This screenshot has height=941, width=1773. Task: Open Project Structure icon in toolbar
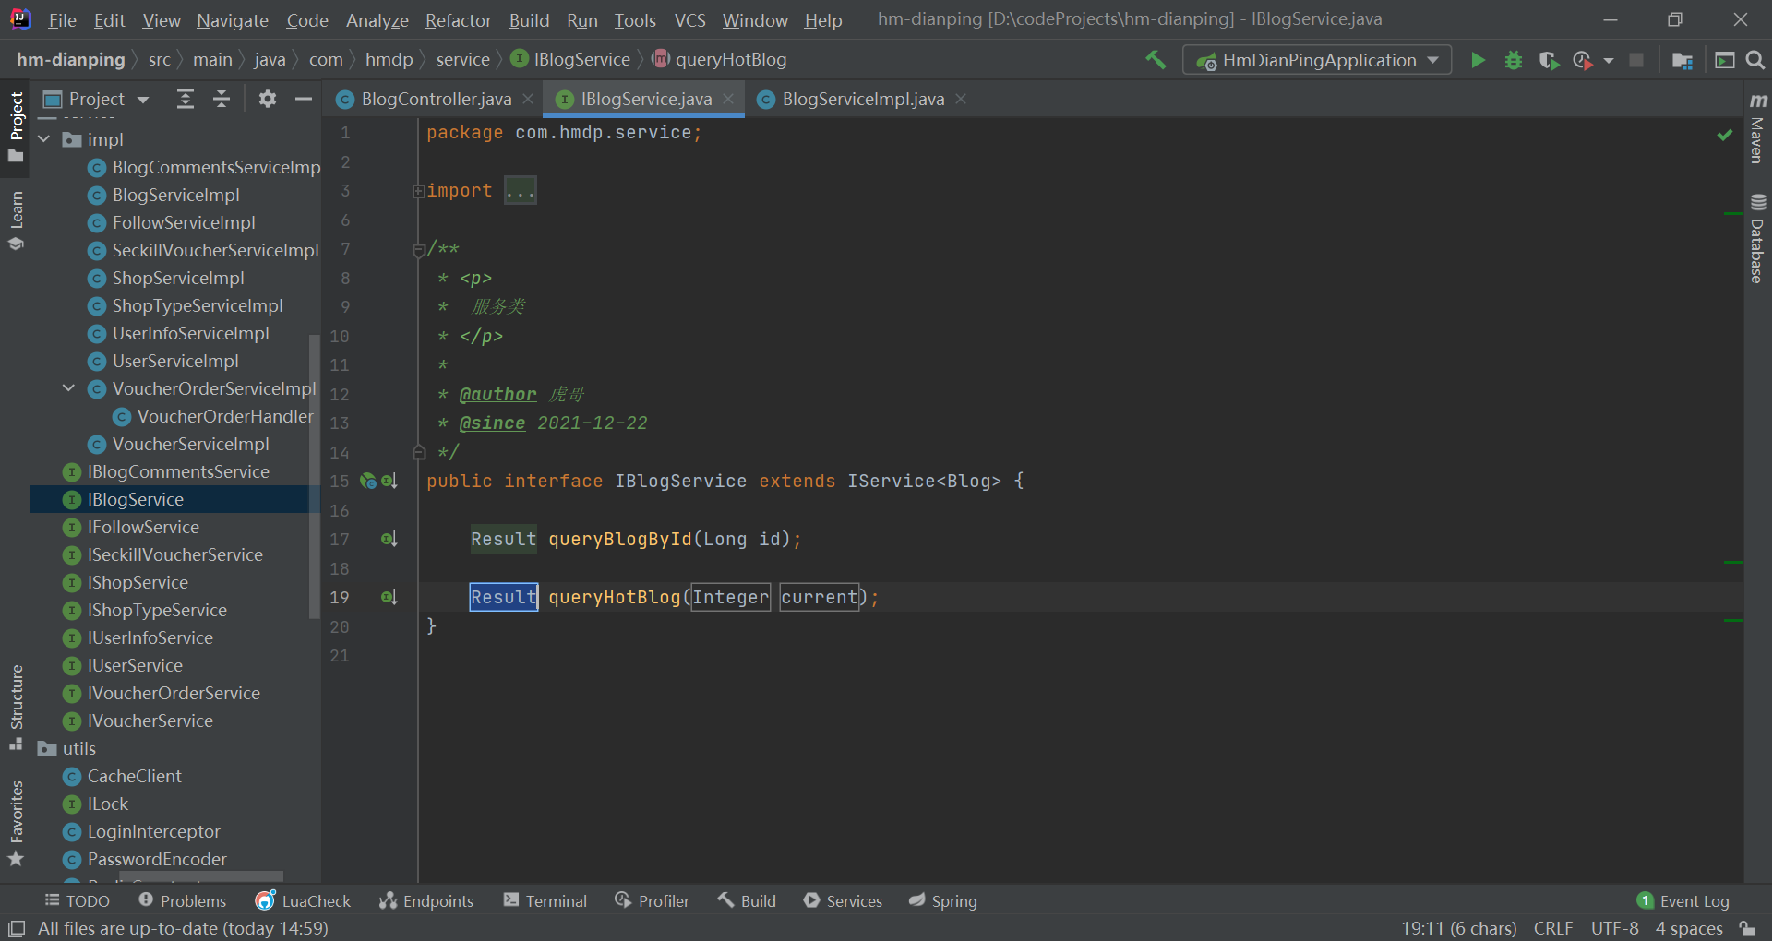pyautogui.click(x=1683, y=60)
